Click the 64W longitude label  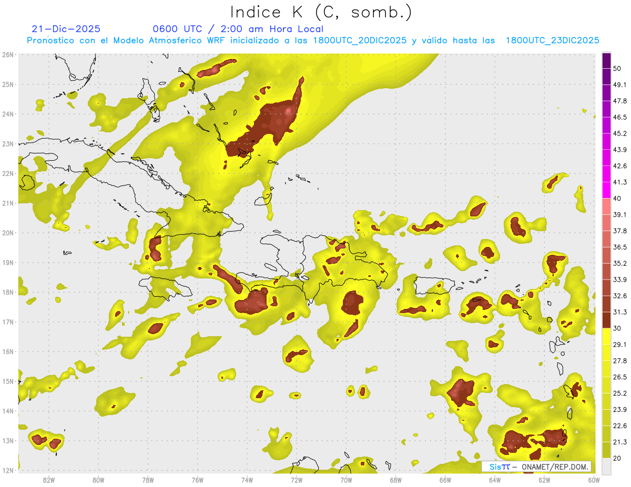[495, 480]
